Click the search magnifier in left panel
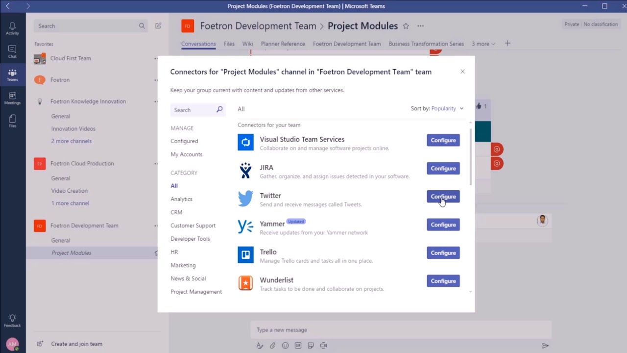 click(142, 26)
